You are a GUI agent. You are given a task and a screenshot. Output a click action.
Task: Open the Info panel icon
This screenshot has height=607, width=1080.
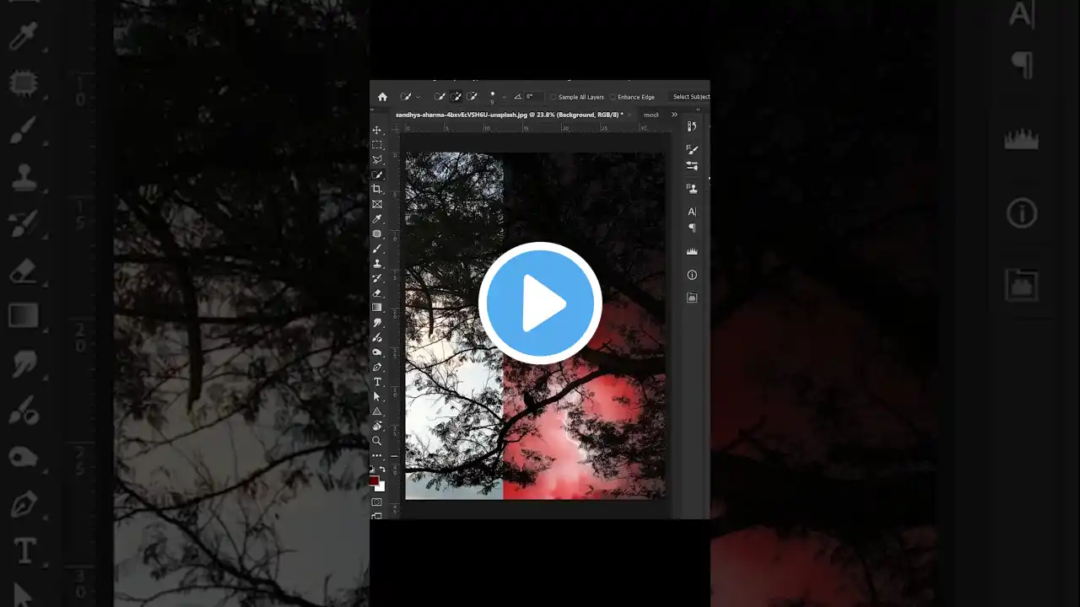click(x=692, y=275)
